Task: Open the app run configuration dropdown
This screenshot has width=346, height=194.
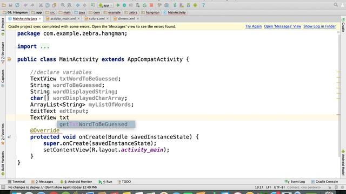Action: tap(105, 5)
